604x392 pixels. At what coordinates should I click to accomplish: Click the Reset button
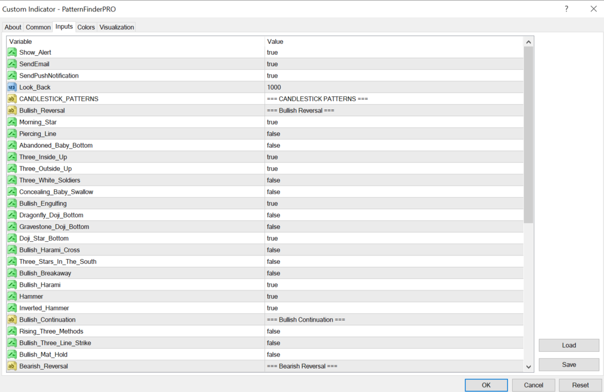[x=580, y=385]
